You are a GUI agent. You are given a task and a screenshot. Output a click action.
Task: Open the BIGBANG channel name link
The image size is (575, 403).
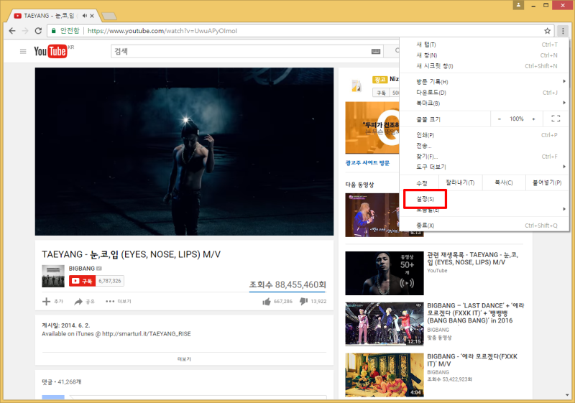pyautogui.click(x=82, y=269)
